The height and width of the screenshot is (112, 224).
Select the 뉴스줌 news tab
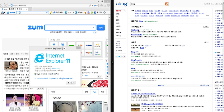pos(6,54)
